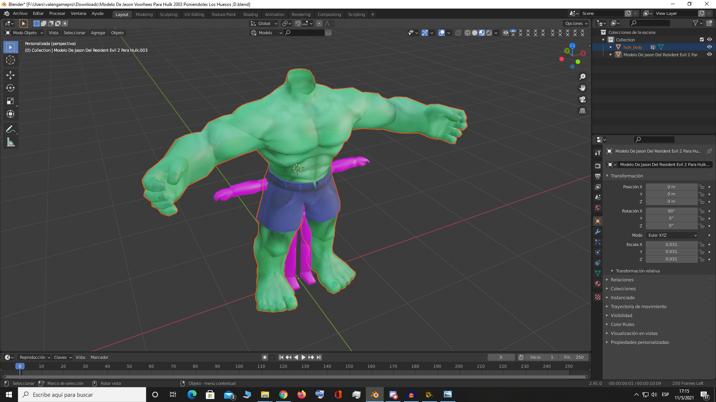The width and height of the screenshot is (716, 402).
Task: Select the Cursor tool in toolbar
Action: pos(10,60)
